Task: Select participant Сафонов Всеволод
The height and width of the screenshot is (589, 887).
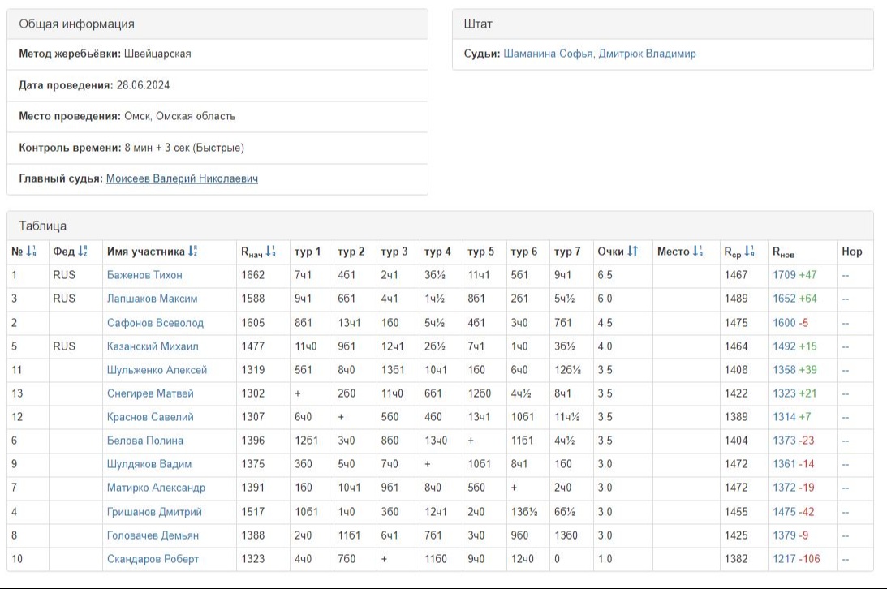Action: pos(155,323)
